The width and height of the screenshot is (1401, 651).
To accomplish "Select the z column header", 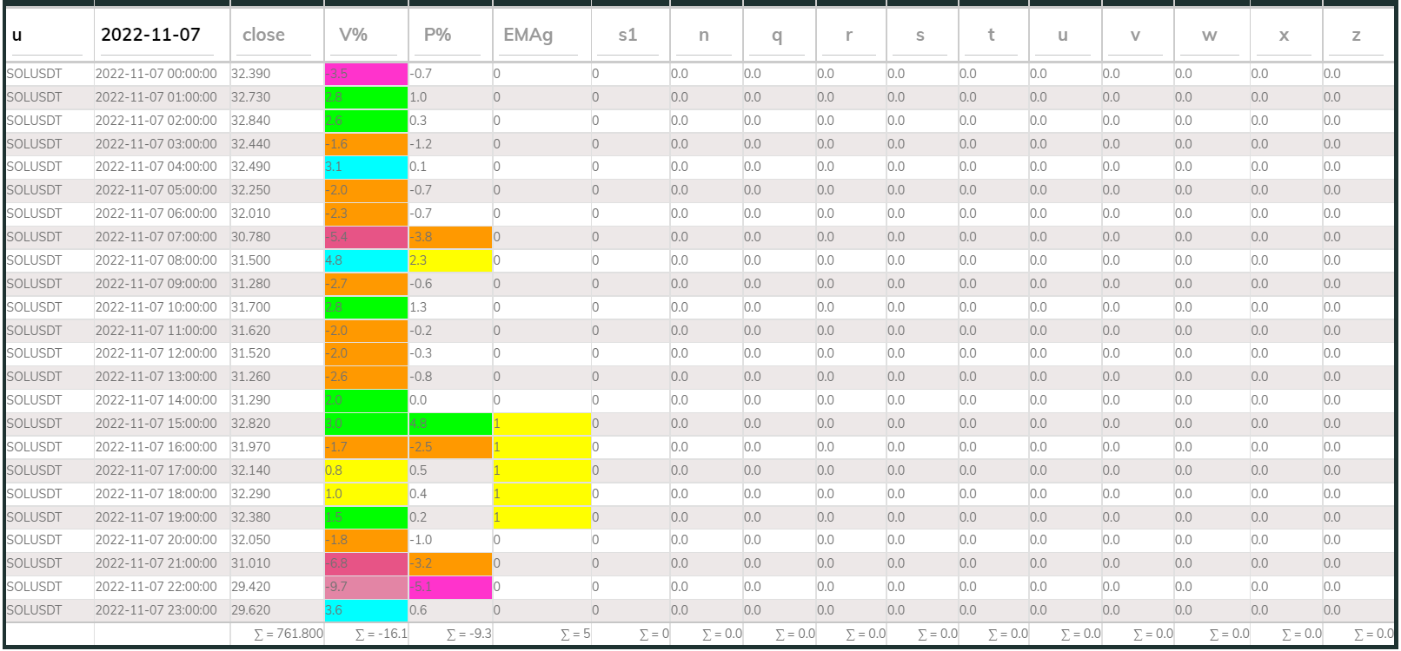I will [x=1356, y=35].
